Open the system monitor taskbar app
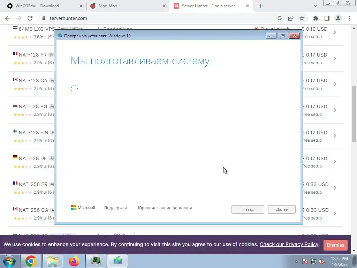Viewport: 357px width, 268px height. pyautogui.click(x=96, y=261)
